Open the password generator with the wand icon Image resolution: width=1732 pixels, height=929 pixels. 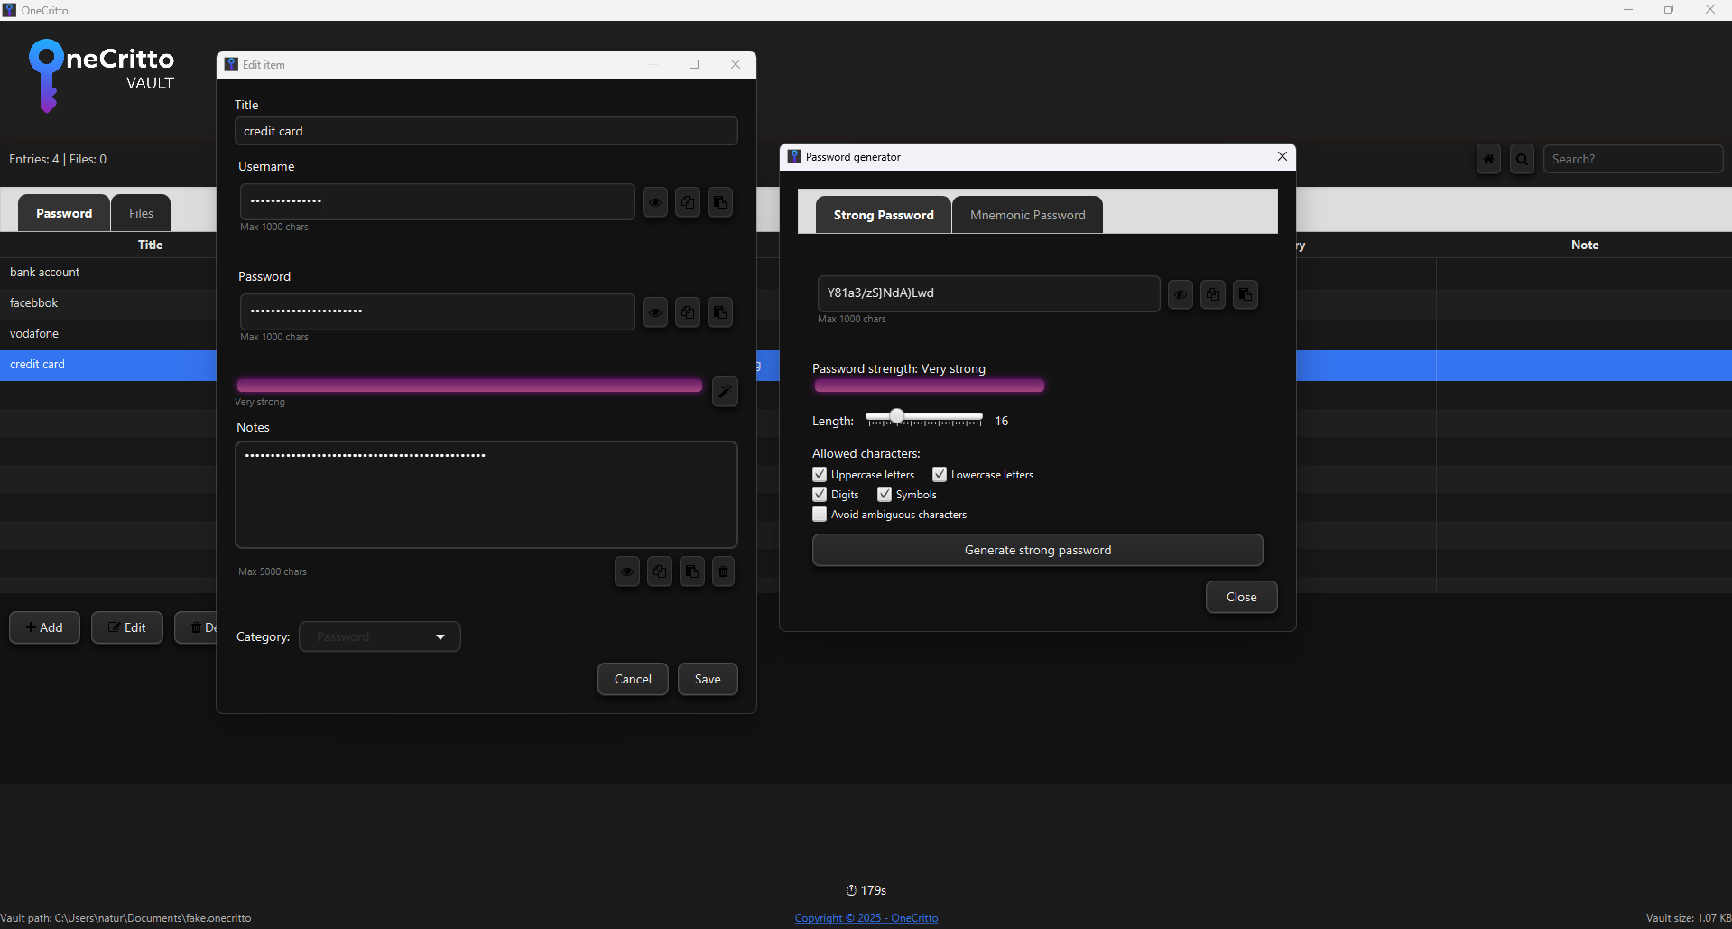[x=724, y=391]
